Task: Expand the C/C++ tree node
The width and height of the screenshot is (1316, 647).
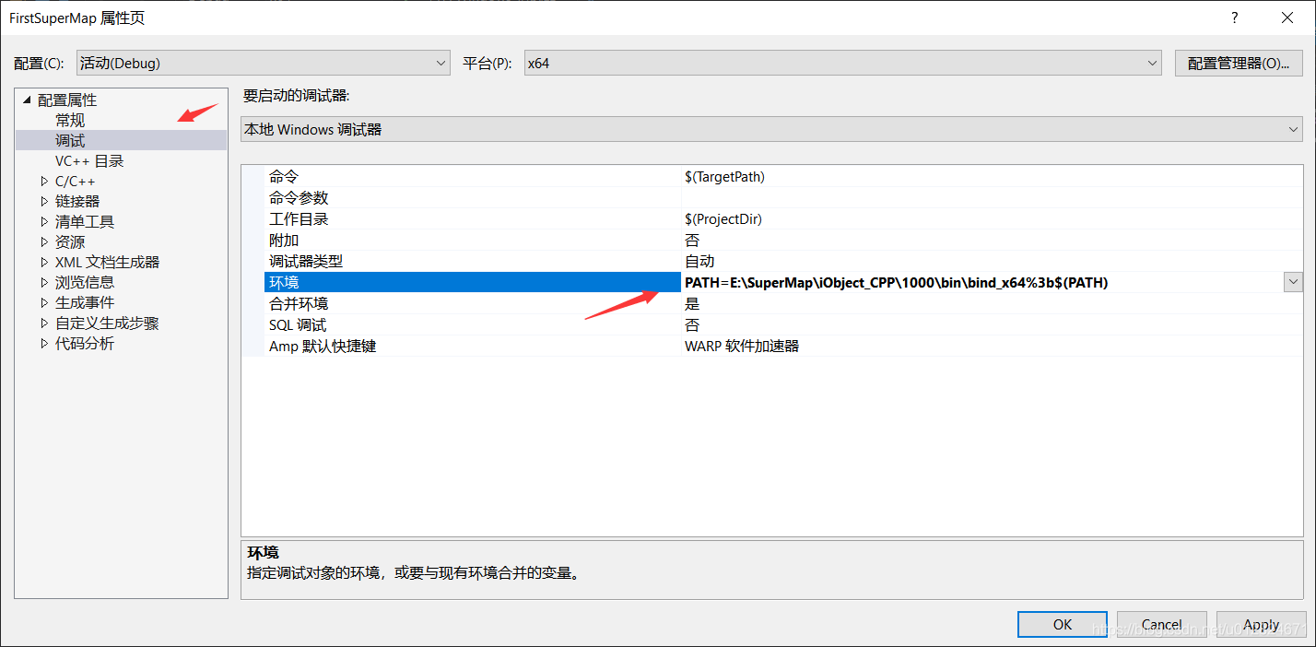Action: coord(43,181)
